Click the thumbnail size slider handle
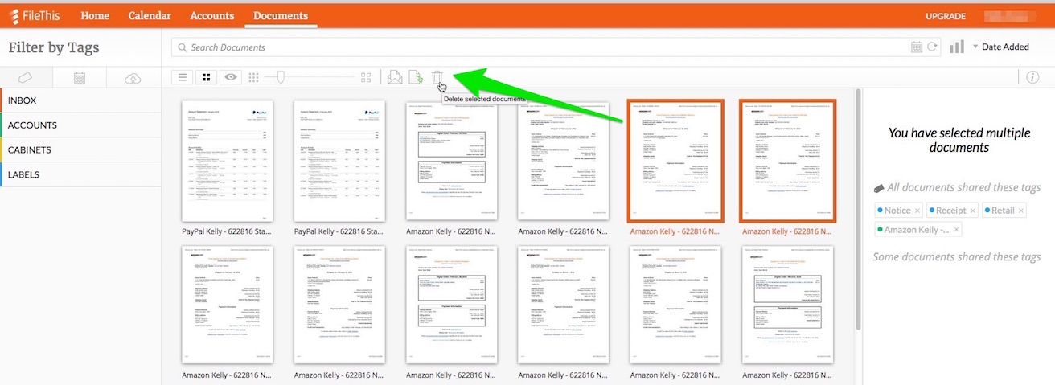The image size is (1055, 385). 279,77
